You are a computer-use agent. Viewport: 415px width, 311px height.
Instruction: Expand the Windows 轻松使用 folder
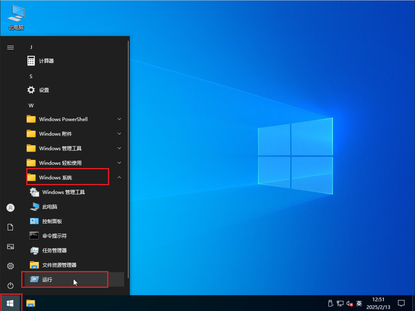pos(60,163)
